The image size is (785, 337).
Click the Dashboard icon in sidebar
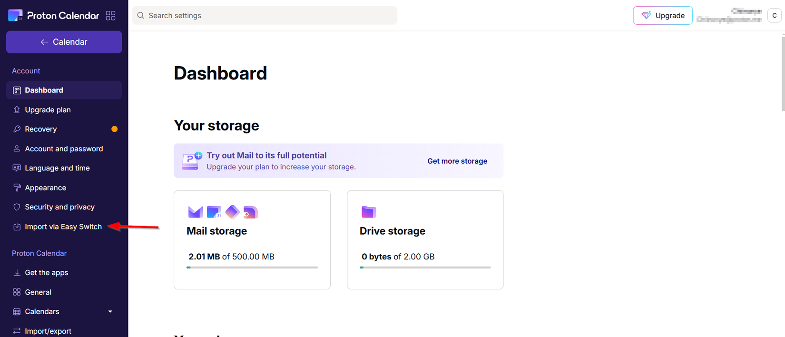pos(17,90)
